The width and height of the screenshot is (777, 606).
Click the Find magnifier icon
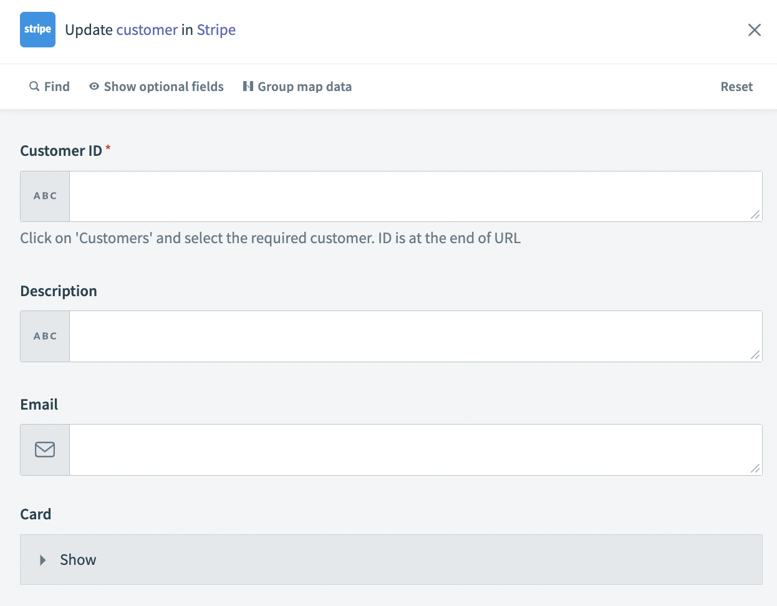34,86
